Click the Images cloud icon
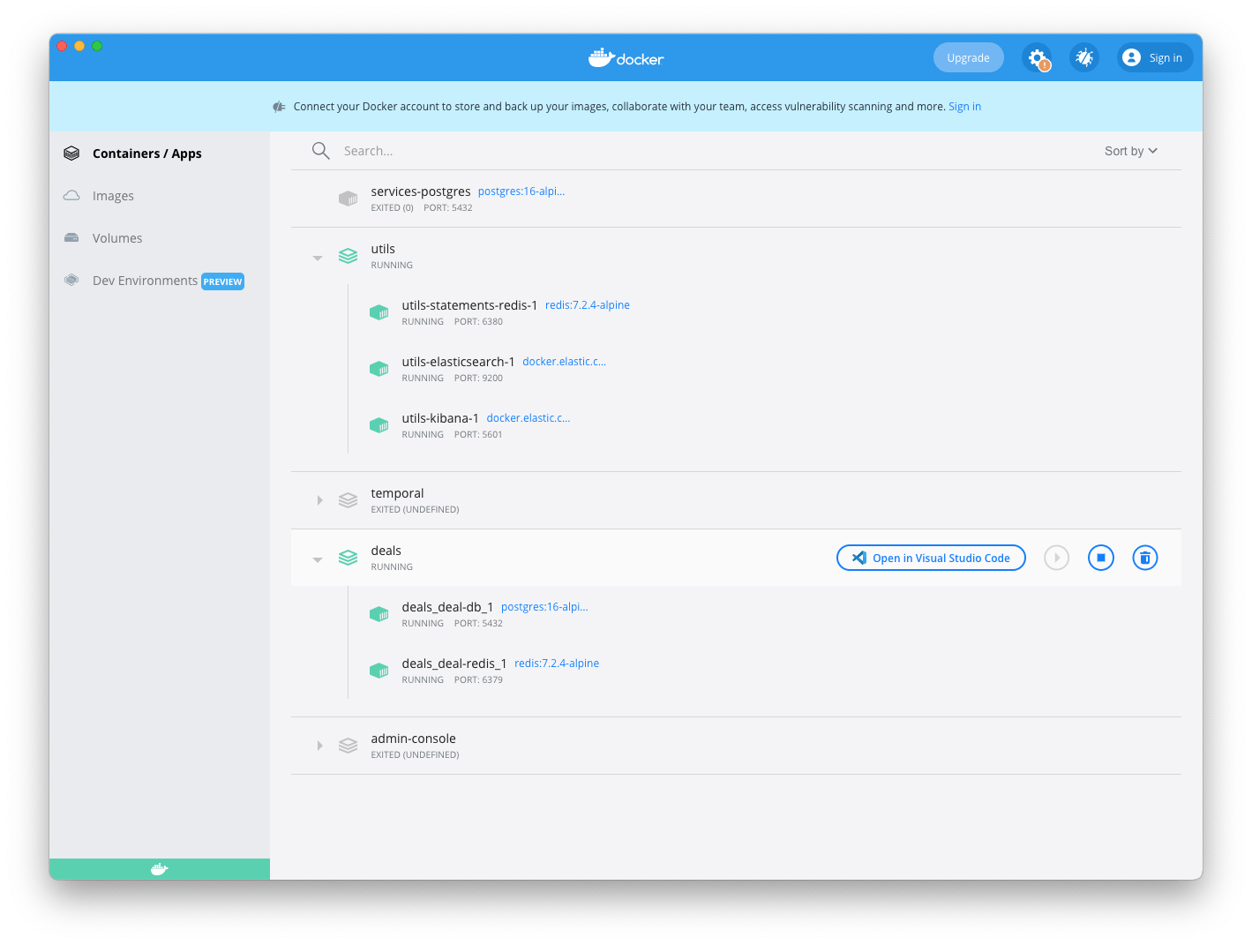Screen dimensions: 1252x945 point(71,196)
